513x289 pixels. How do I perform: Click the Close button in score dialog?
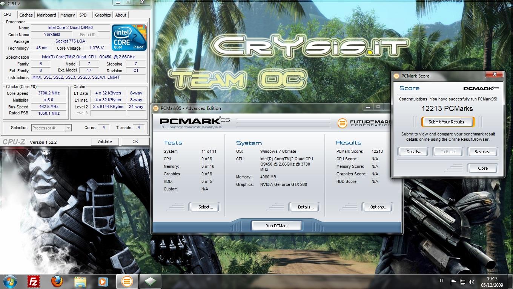(x=483, y=168)
